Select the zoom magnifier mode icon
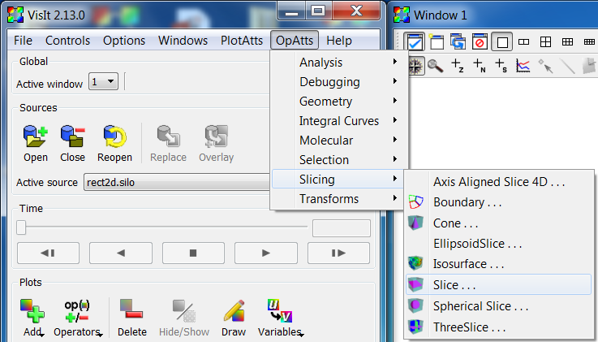The image size is (598, 342). pyautogui.click(x=435, y=66)
